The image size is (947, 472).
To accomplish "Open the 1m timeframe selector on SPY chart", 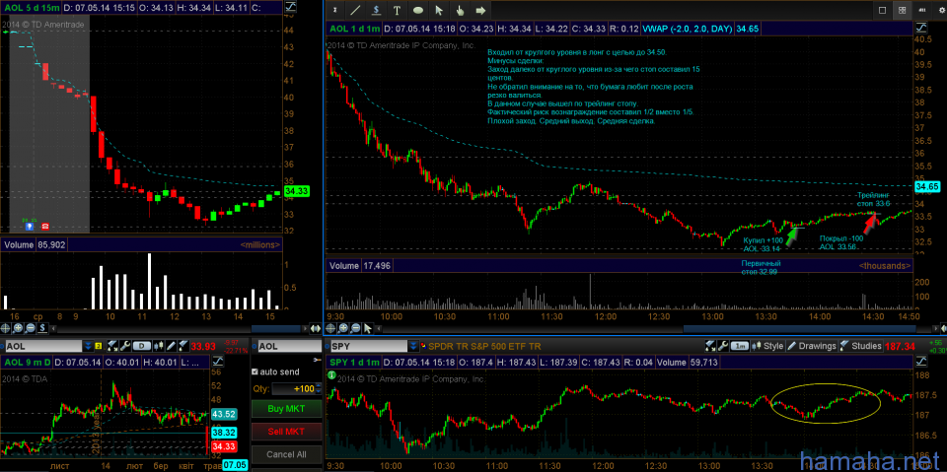I will click(x=739, y=346).
